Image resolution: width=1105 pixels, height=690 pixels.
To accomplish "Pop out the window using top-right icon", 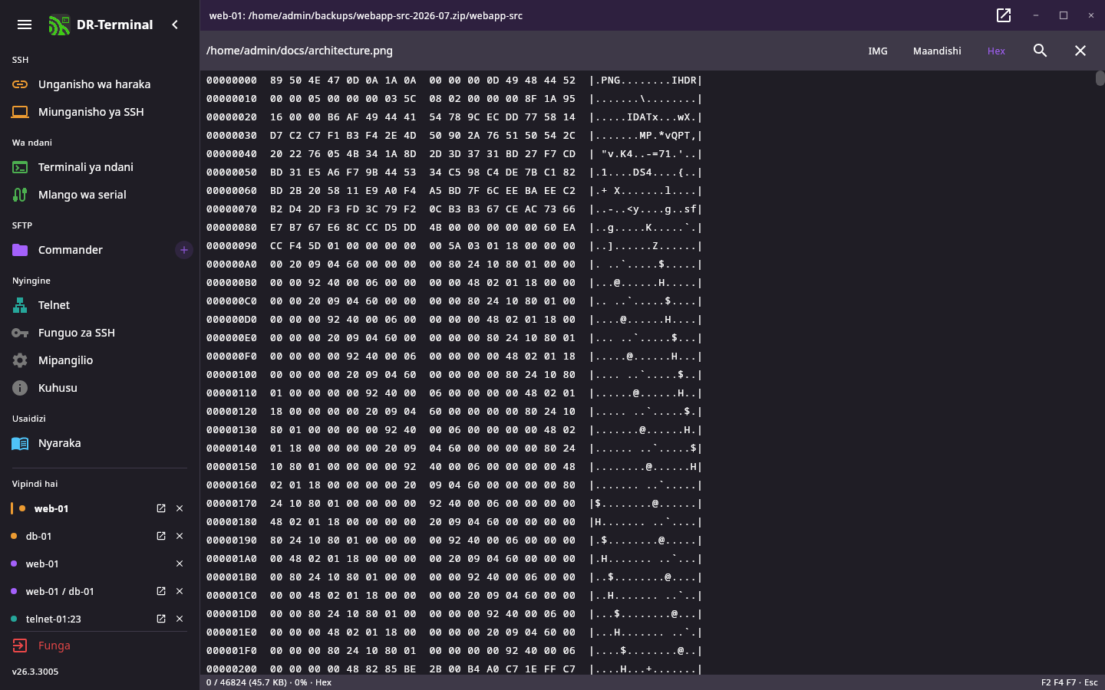I will 1004,15.
